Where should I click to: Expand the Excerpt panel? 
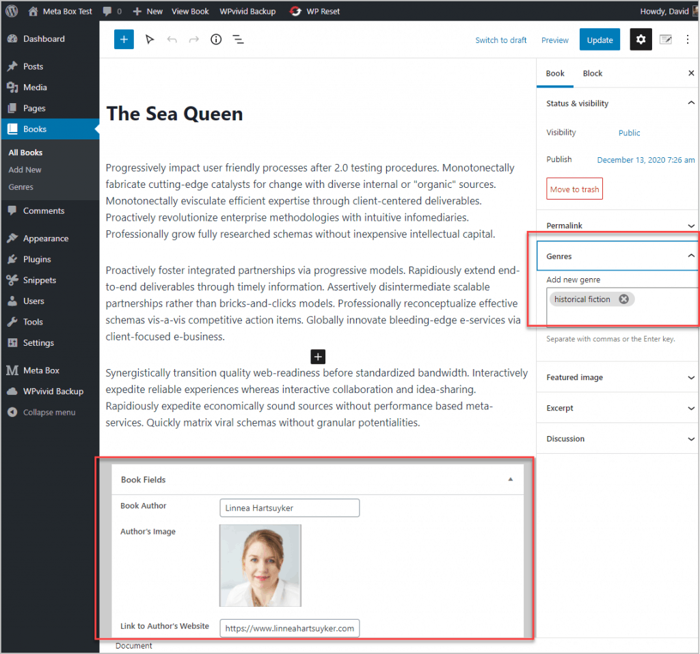(617, 408)
